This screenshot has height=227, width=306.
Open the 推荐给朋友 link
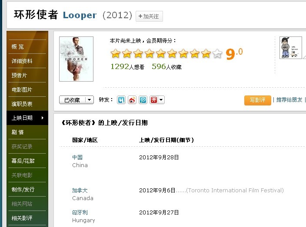[x=289, y=100]
